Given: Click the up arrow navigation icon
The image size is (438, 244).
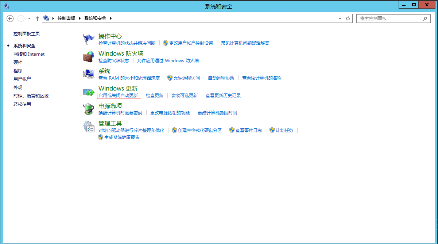Looking at the screenshot, I should [37, 18].
